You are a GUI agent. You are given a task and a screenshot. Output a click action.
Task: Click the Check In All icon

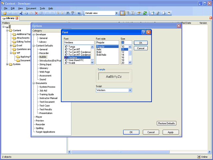(x=158, y=13)
